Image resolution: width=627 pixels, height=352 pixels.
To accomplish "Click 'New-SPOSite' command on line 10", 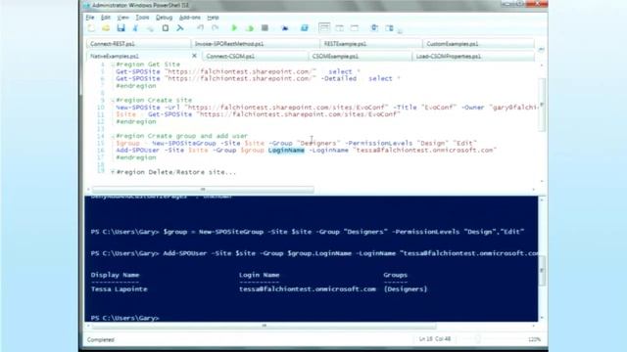I will (x=138, y=108).
